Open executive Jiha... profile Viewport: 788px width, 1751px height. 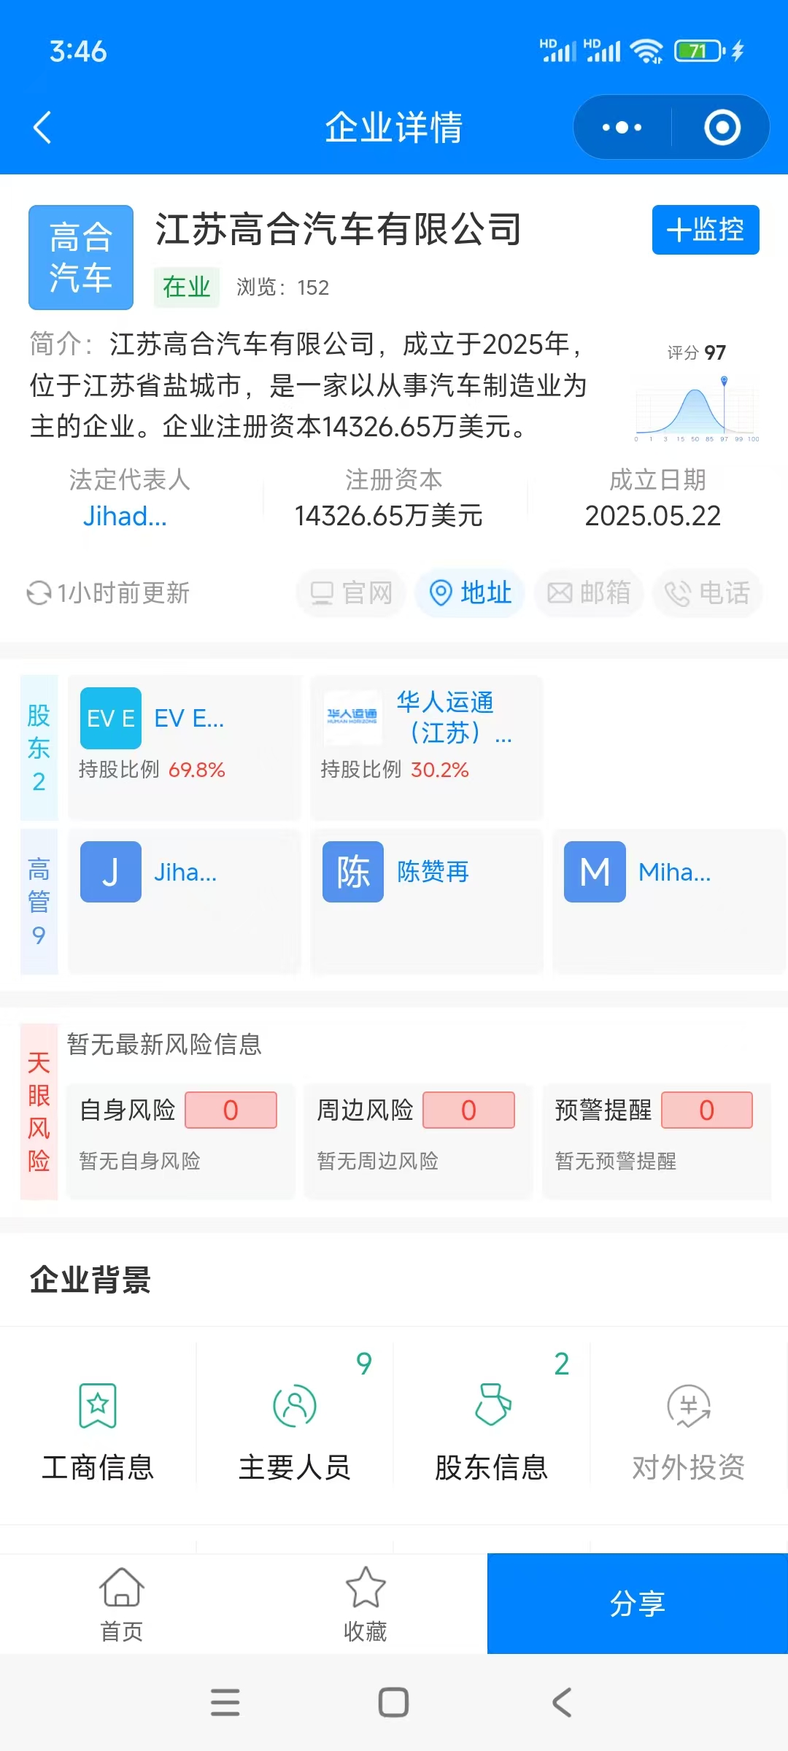pos(185,902)
